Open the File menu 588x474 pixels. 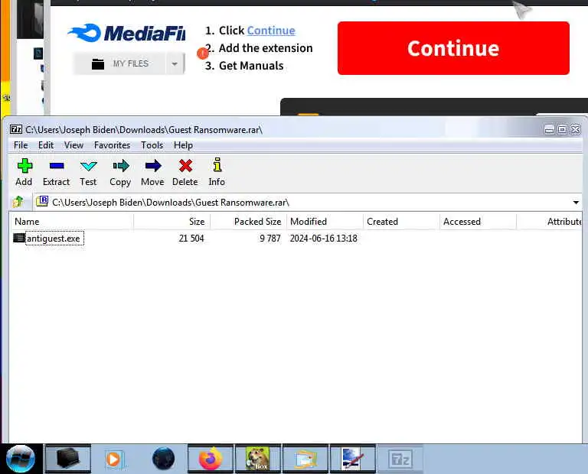[21, 145]
